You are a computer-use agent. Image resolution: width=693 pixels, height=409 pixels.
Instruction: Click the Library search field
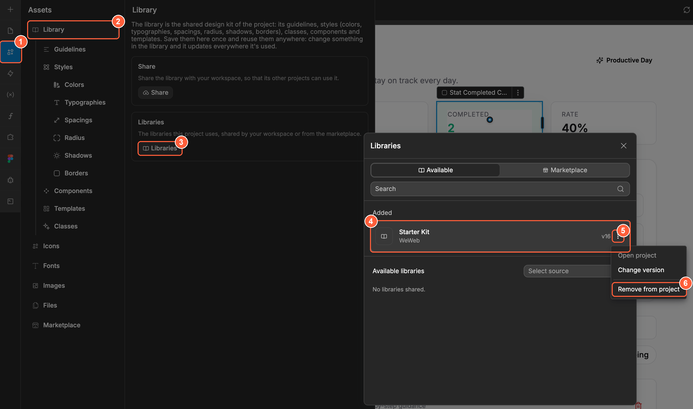pyautogui.click(x=500, y=189)
